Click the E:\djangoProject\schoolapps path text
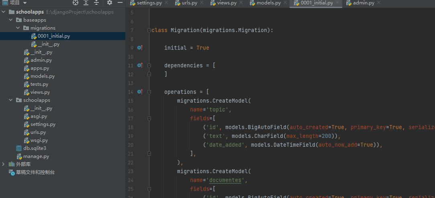Screen dimensions: 435x198 [x=80, y=12]
